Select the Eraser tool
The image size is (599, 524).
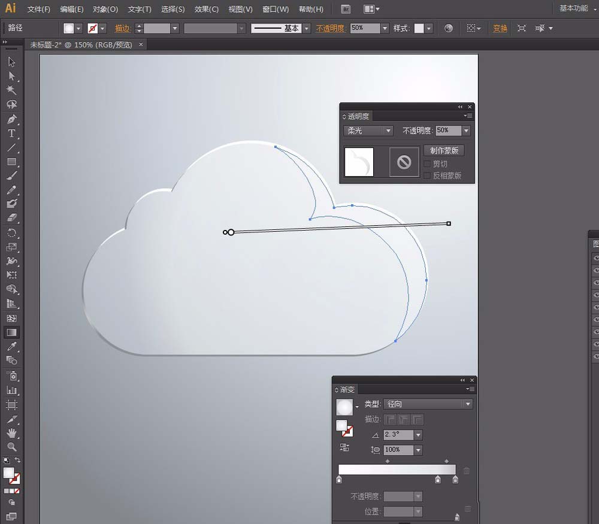click(x=11, y=218)
